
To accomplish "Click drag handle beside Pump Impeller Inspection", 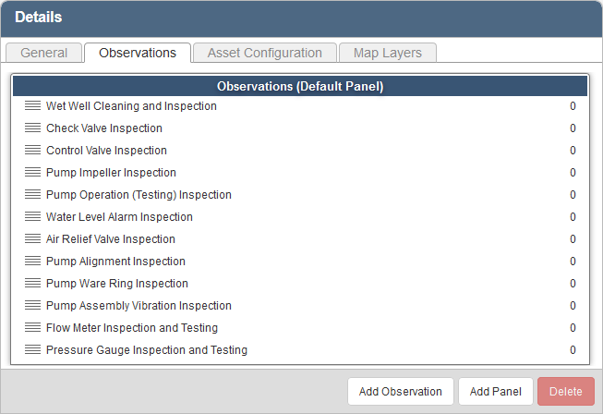I will (x=32, y=173).
